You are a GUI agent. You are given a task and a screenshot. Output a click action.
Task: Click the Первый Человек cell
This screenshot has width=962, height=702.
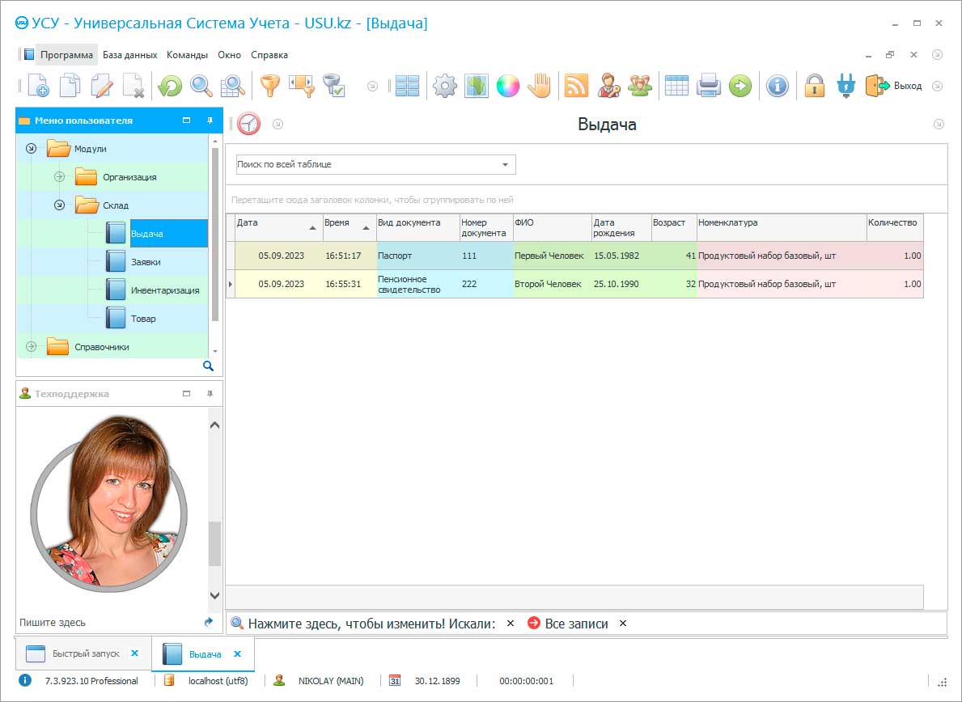[x=552, y=256]
